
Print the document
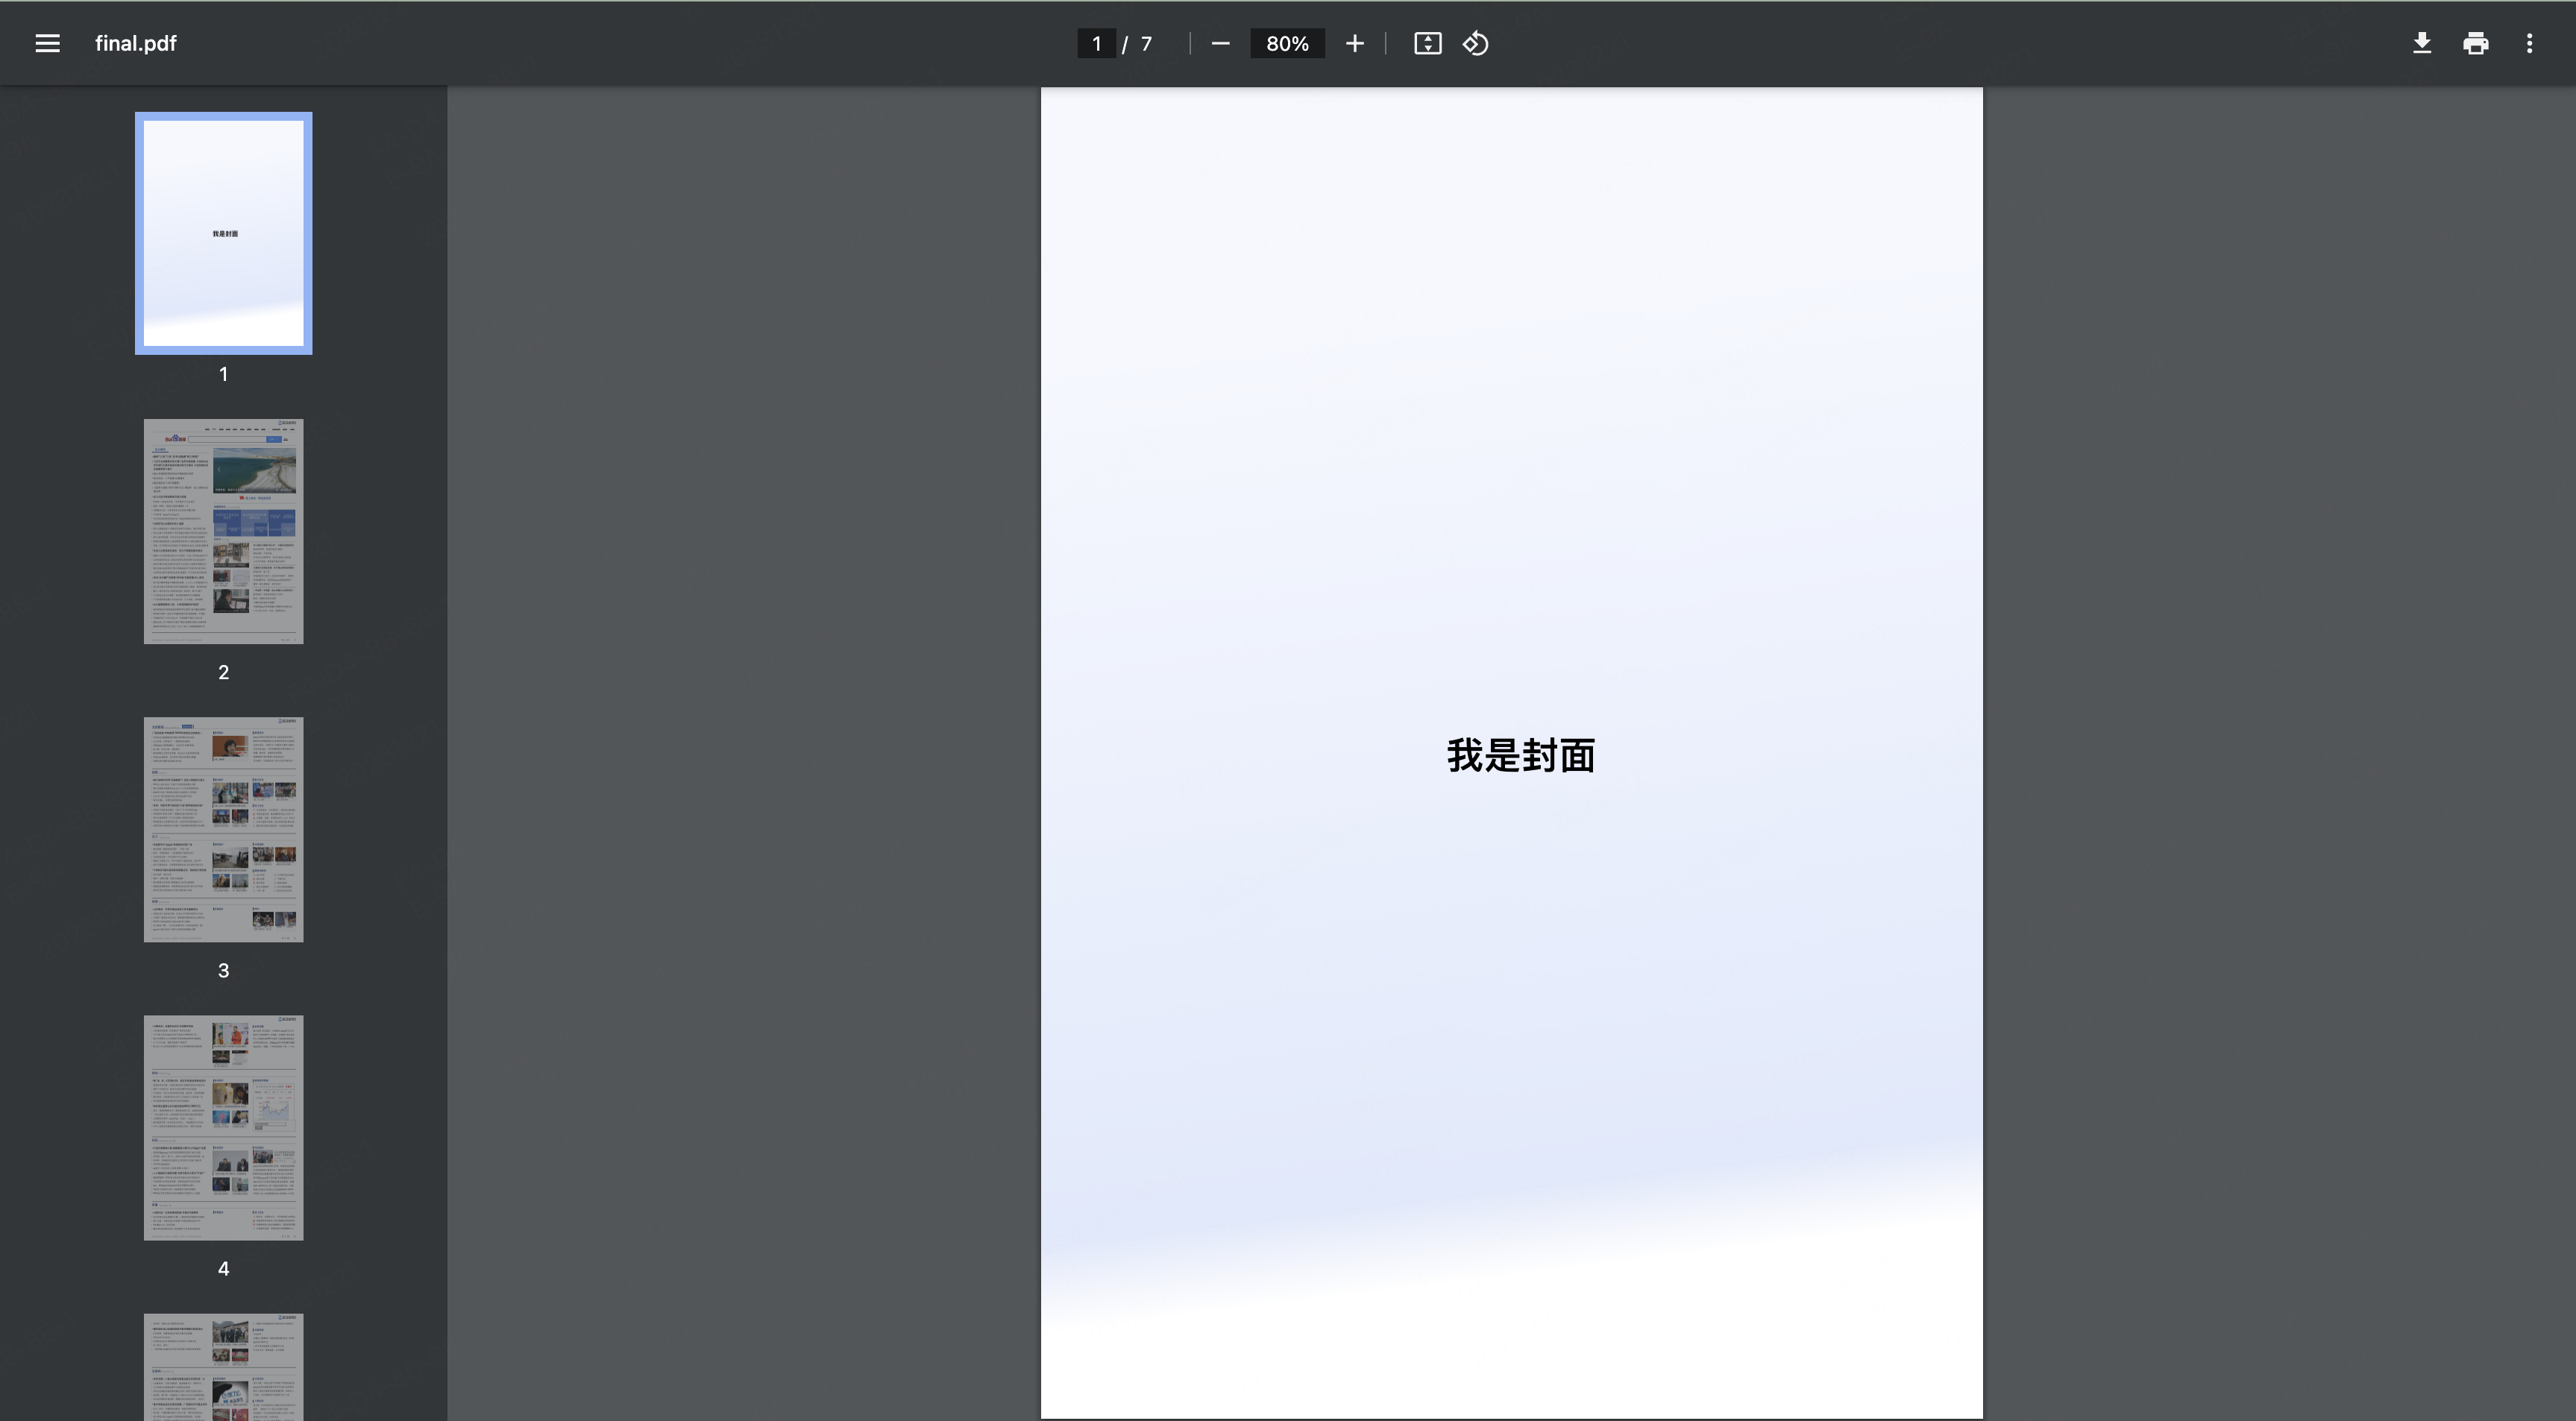coord(2475,43)
